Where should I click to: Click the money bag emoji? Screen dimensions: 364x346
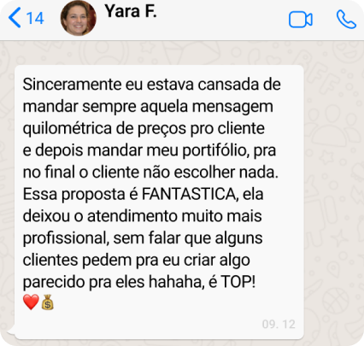(48, 302)
